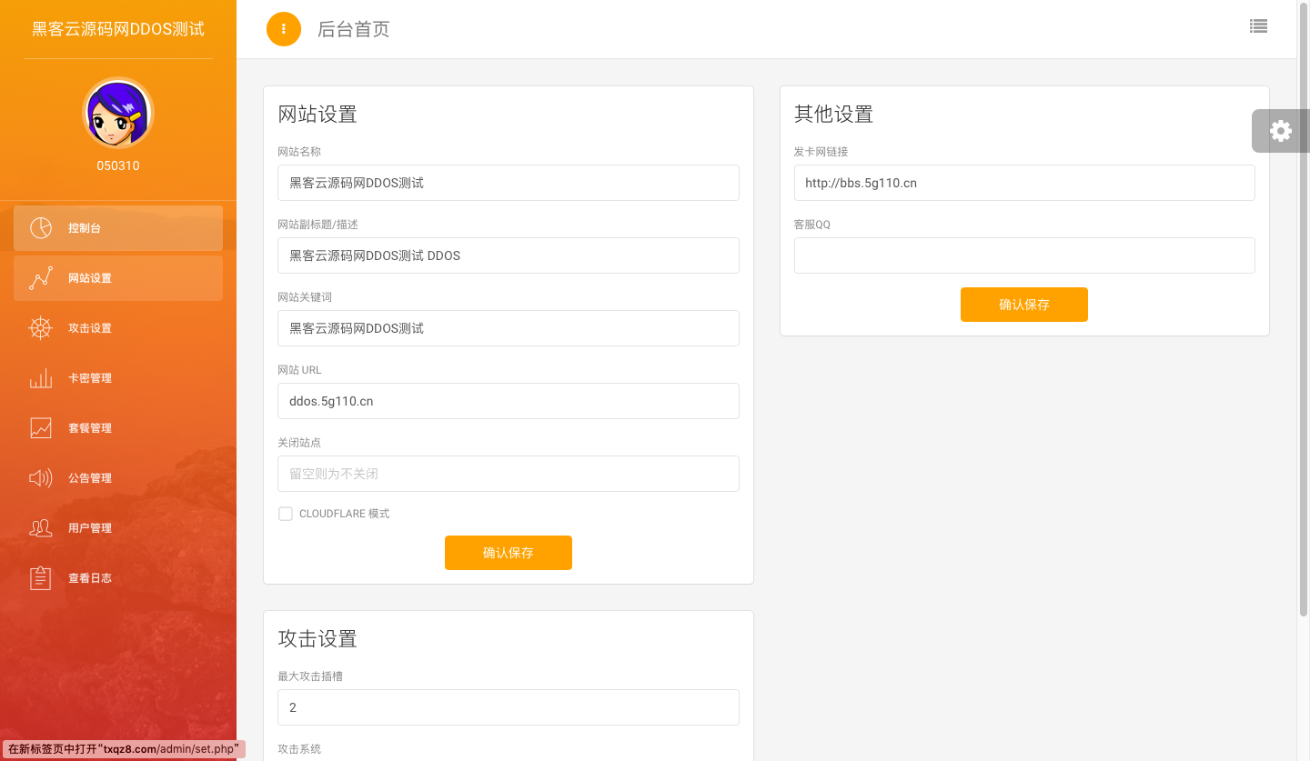The width and height of the screenshot is (1310, 761).
Task: Open 控制台 in the sidebar
Action: point(118,228)
